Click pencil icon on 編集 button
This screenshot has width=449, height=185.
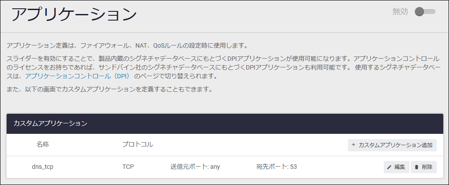389,167
